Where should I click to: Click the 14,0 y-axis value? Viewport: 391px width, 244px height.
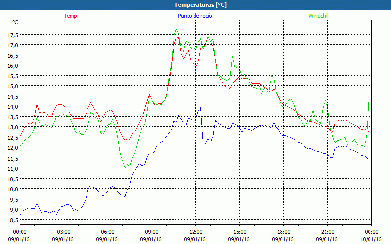tap(13, 107)
